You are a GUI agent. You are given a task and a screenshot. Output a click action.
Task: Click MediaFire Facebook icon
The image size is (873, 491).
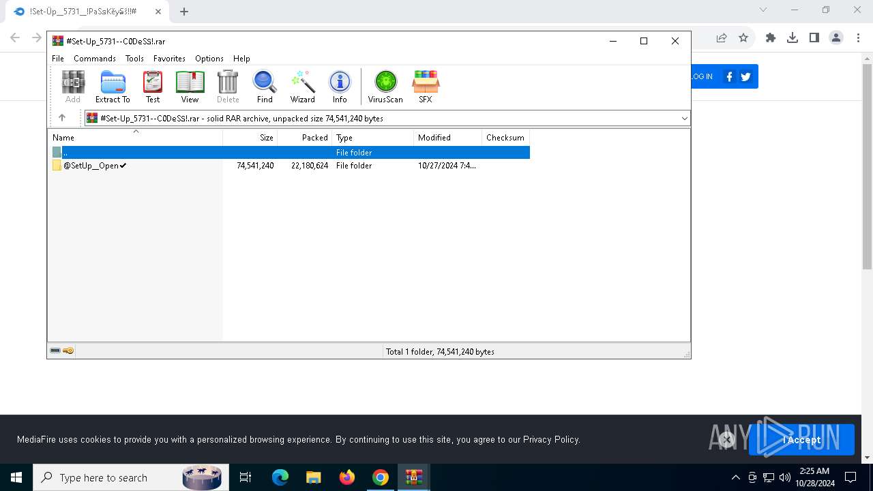click(729, 76)
